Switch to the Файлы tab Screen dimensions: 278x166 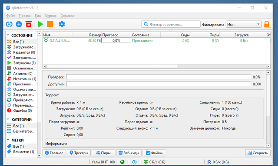pos(155,153)
